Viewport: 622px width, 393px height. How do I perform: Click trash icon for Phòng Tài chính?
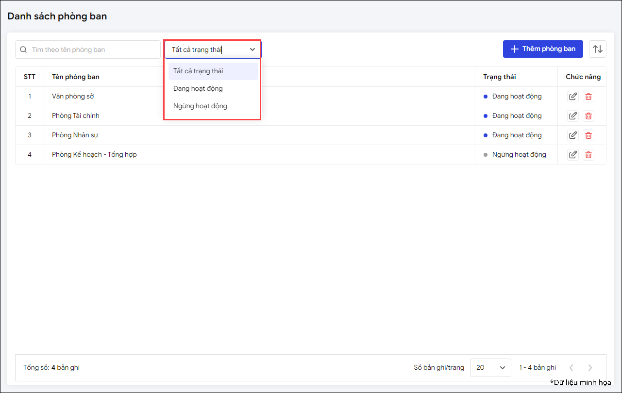(588, 116)
